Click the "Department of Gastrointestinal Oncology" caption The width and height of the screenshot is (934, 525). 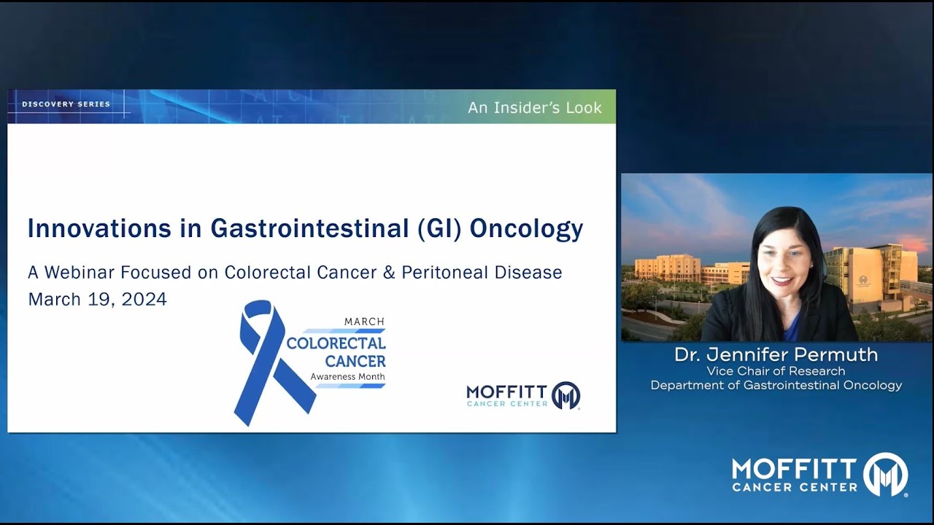tap(776, 385)
